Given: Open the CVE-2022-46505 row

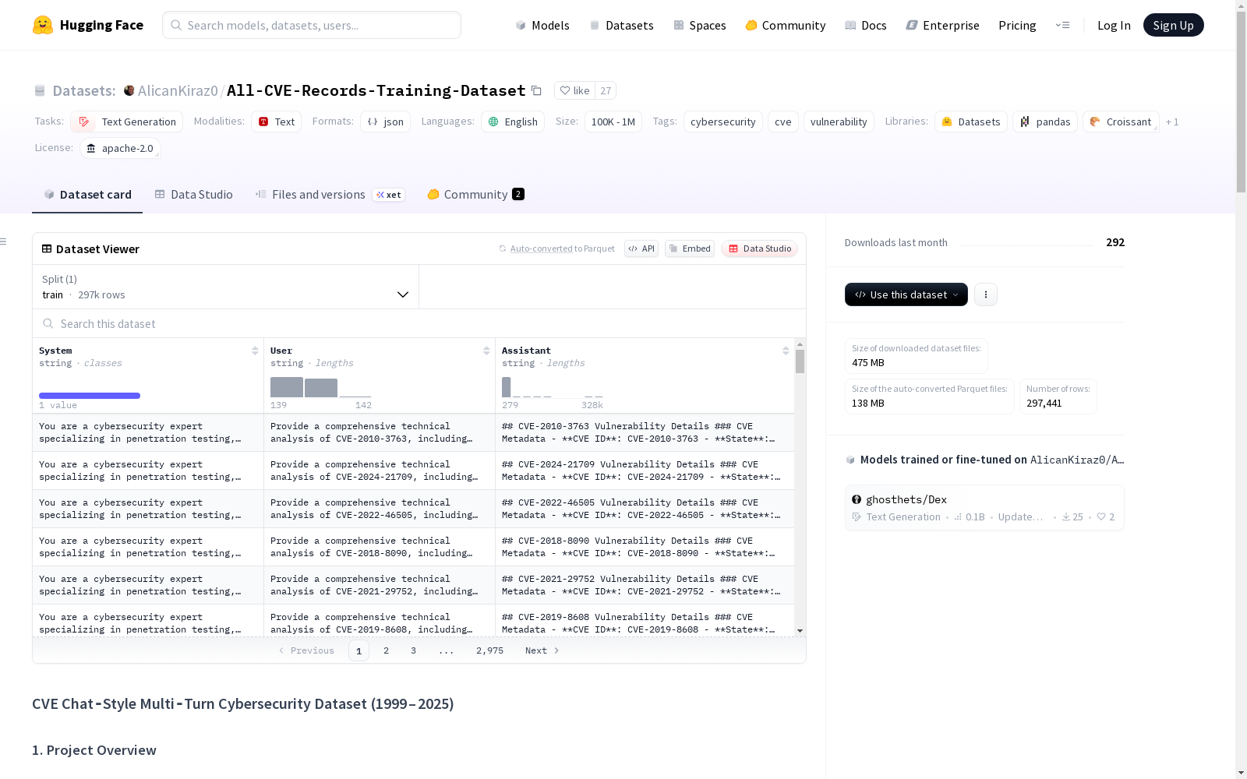Looking at the screenshot, I should 413,509.
